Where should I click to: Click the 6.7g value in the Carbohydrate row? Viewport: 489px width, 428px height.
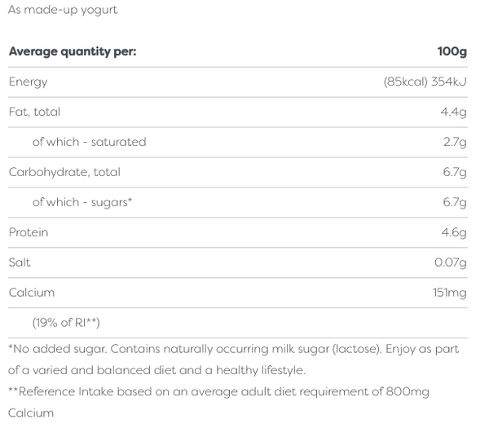pyautogui.click(x=454, y=172)
